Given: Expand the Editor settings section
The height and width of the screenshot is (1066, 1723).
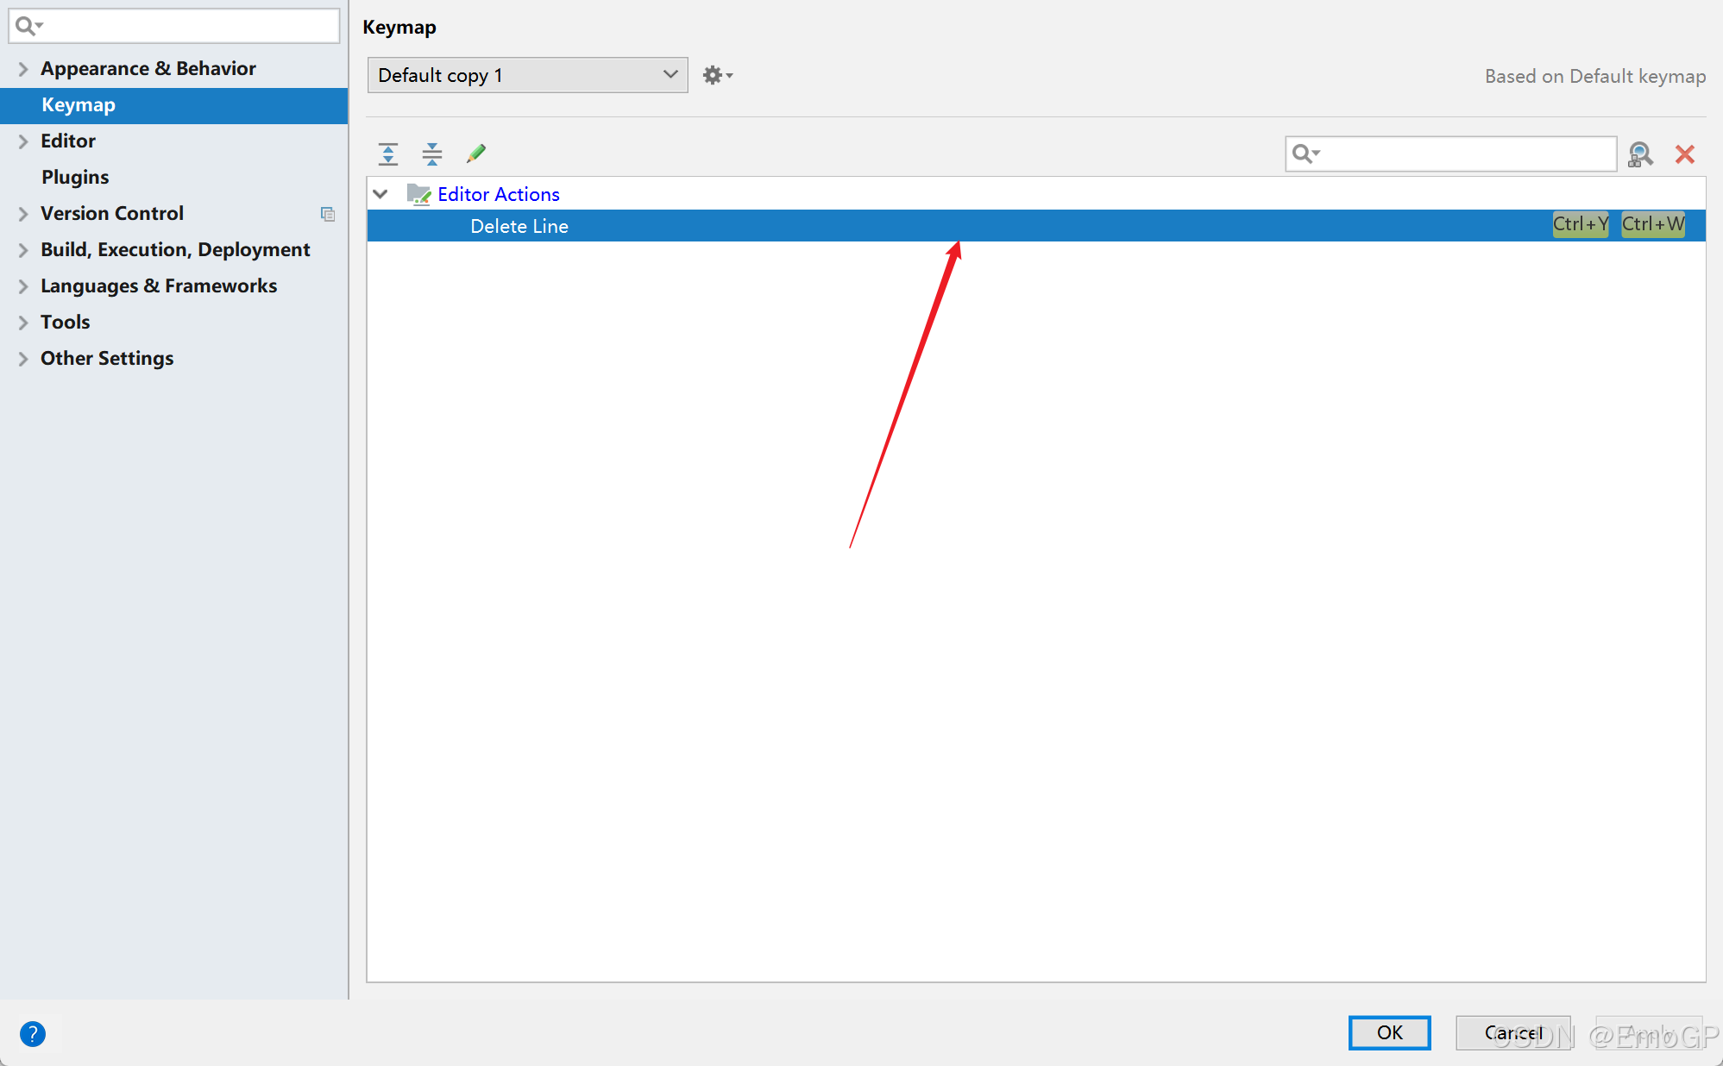Looking at the screenshot, I should (23, 141).
